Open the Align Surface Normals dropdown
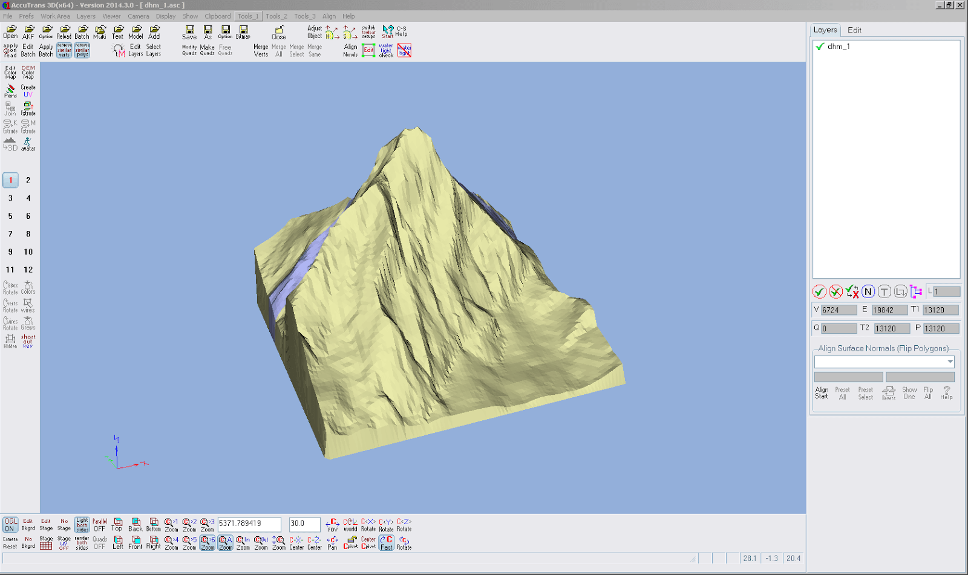 pyautogui.click(x=949, y=362)
